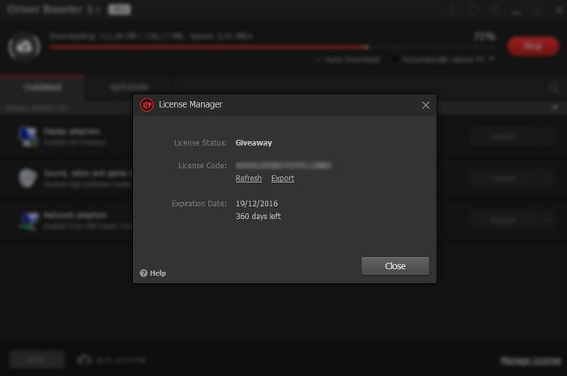Switch to the UpToDate tab

pyautogui.click(x=129, y=87)
